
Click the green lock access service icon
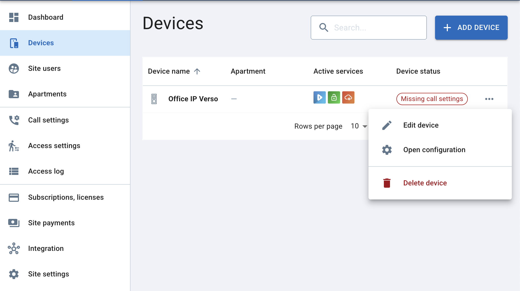click(x=334, y=97)
